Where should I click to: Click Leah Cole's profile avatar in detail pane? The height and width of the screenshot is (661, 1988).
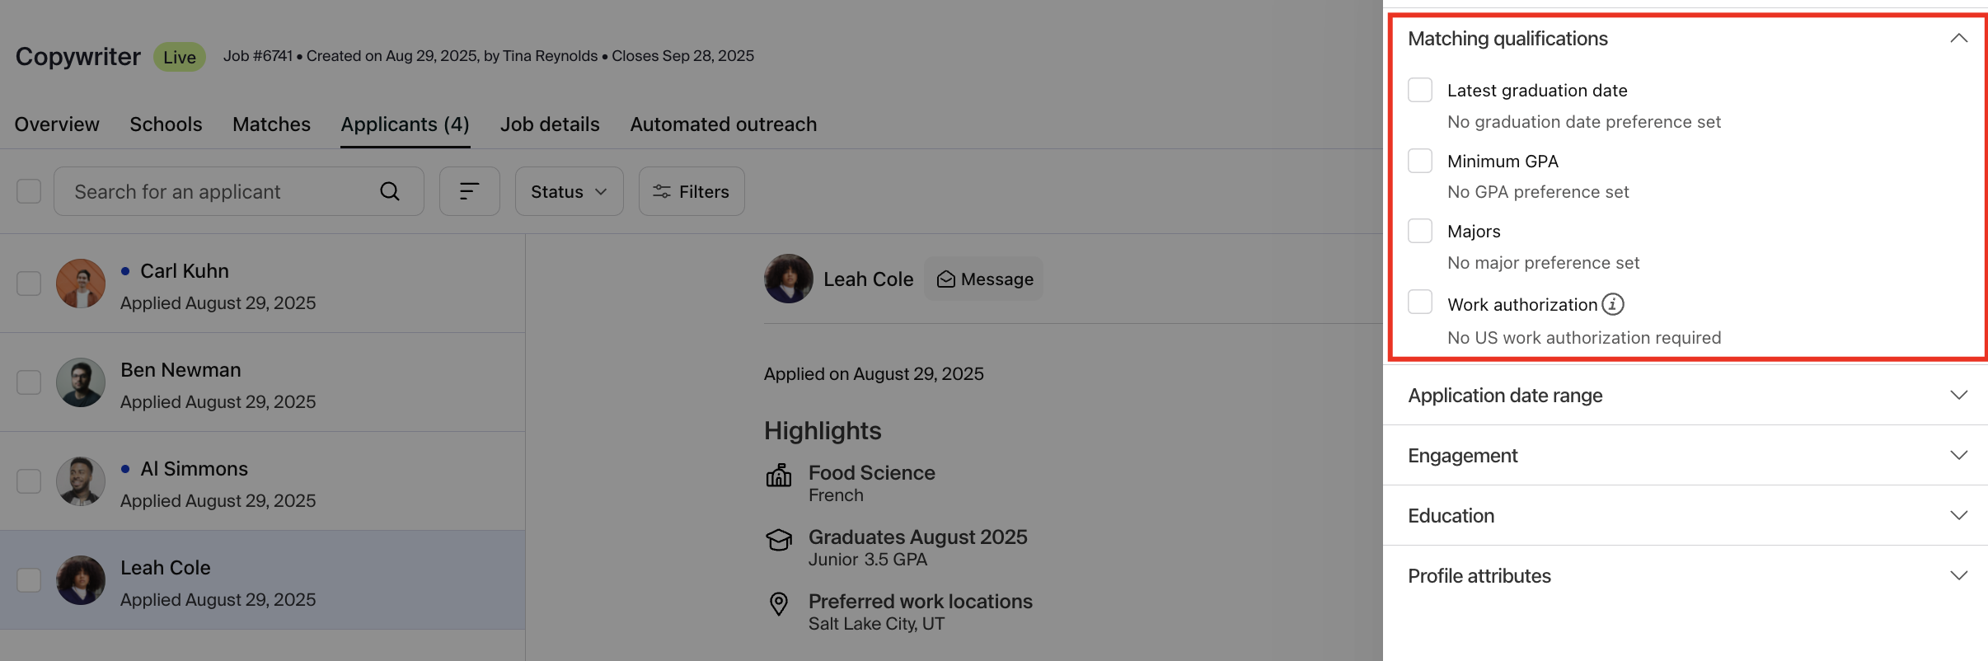click(x=789, y=279)
